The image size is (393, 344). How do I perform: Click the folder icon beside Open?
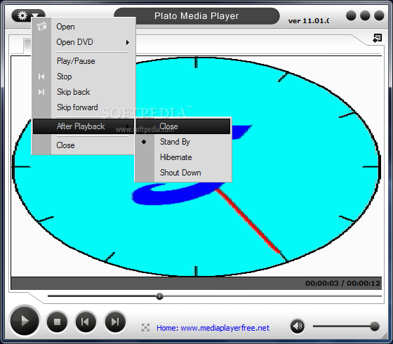click(41, 26)
